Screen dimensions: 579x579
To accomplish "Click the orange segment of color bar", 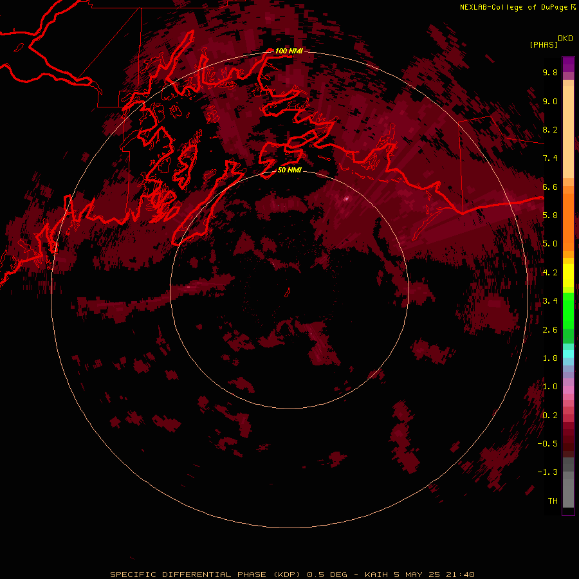I will pos(568,223).
